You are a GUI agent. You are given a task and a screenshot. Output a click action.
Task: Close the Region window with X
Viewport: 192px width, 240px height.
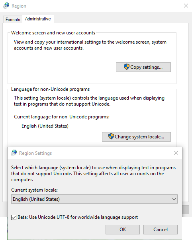tap(186, 6)
